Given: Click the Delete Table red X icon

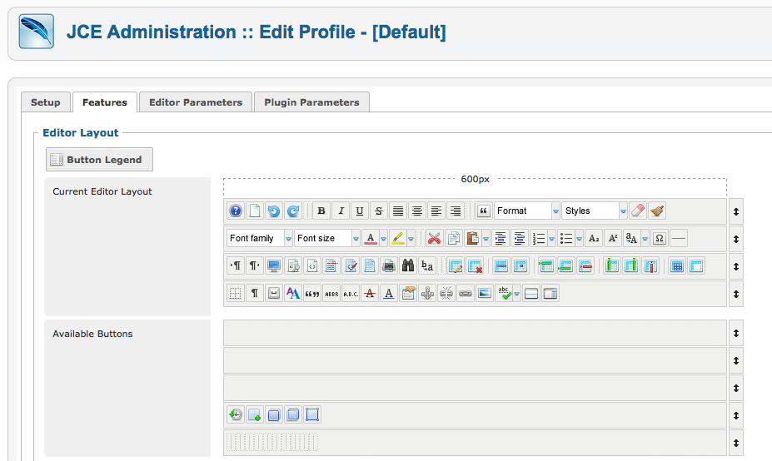Looking at the screenshot, I should pyautogui.click(x=476, y=266).
